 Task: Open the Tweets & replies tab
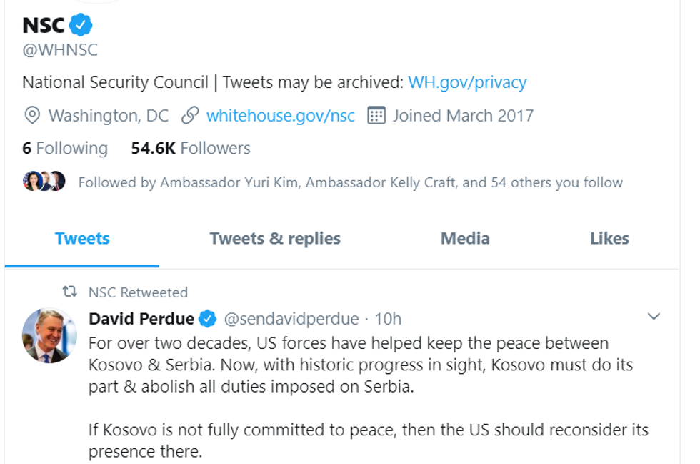point(275,238)
